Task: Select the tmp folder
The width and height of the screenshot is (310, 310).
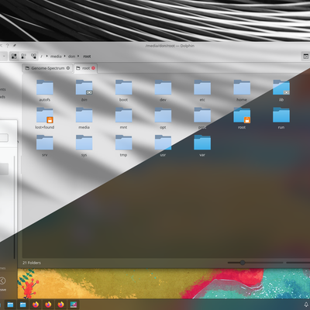Action: click(123, 146)
